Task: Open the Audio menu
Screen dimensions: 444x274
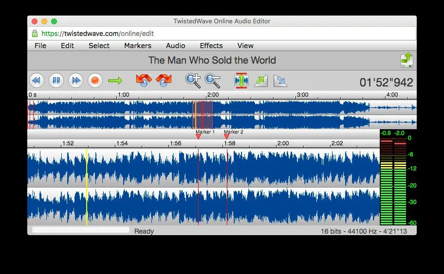Action: click(176, 46)
